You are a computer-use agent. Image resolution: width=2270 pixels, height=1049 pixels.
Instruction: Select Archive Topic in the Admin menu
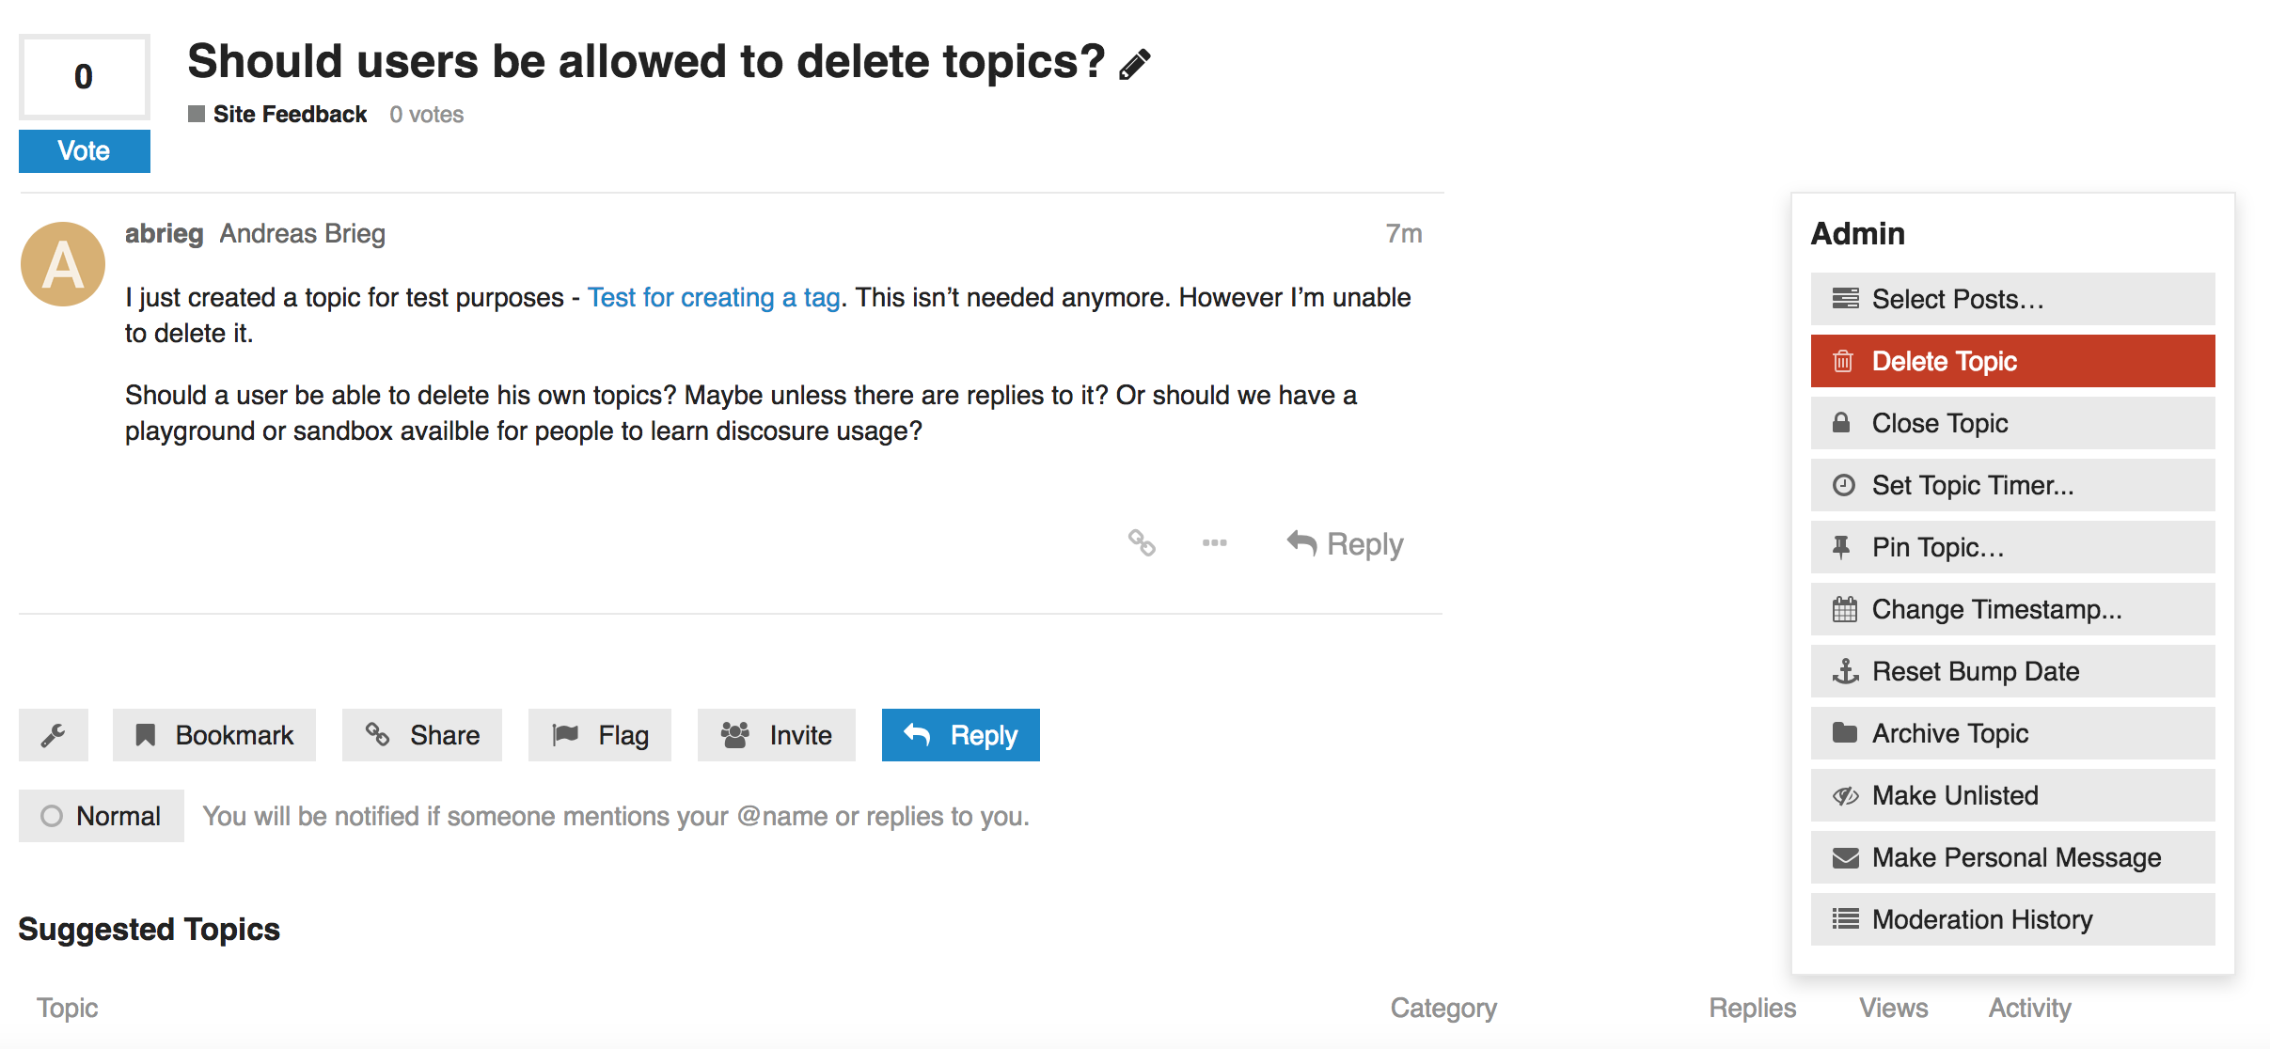2012,733
